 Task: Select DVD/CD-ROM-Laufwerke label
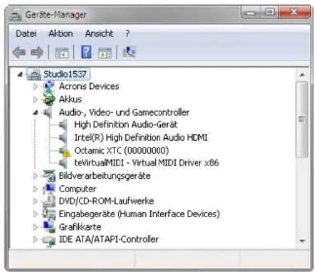(106, 201)
